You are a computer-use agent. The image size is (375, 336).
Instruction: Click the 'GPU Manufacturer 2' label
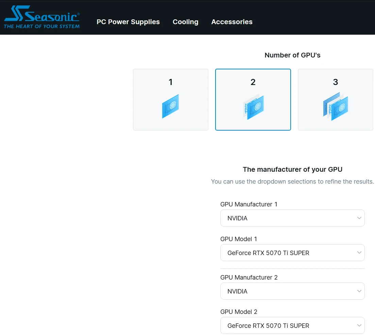pyautogui.click(x=249, y=278)
